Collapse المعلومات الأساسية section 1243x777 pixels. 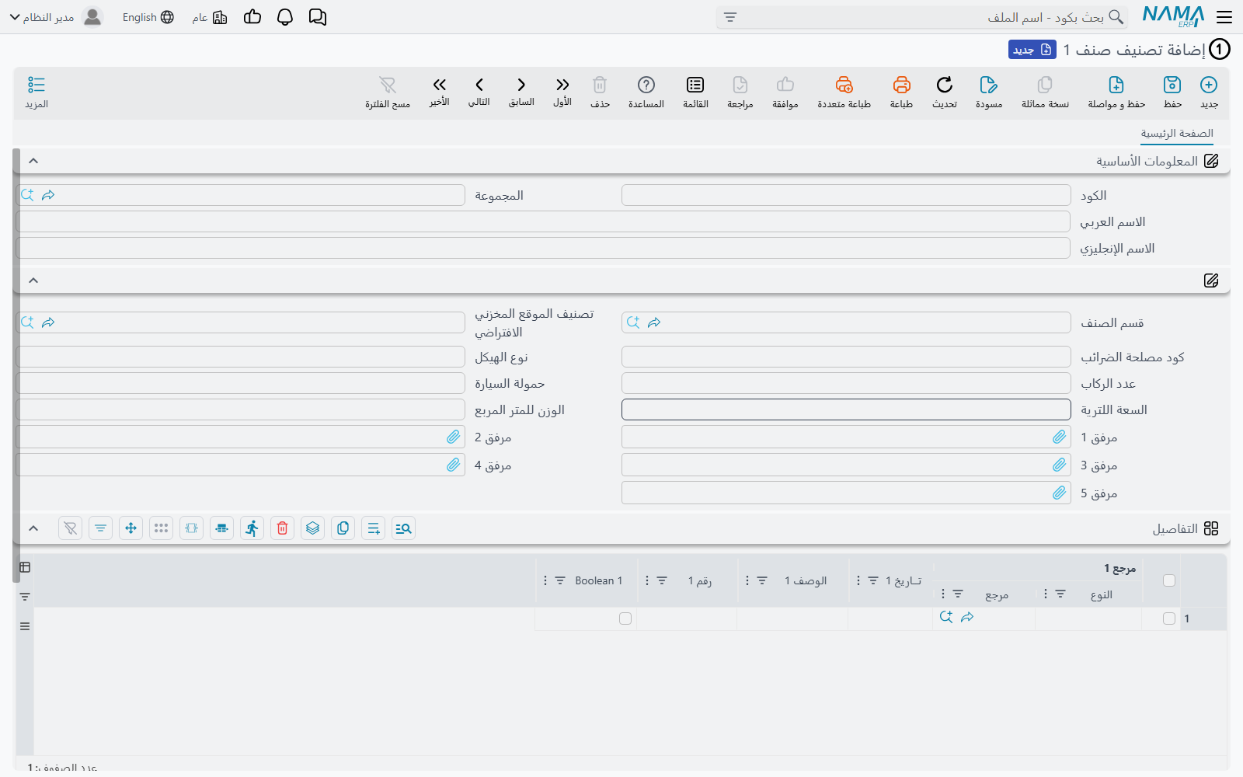(33, 161)
